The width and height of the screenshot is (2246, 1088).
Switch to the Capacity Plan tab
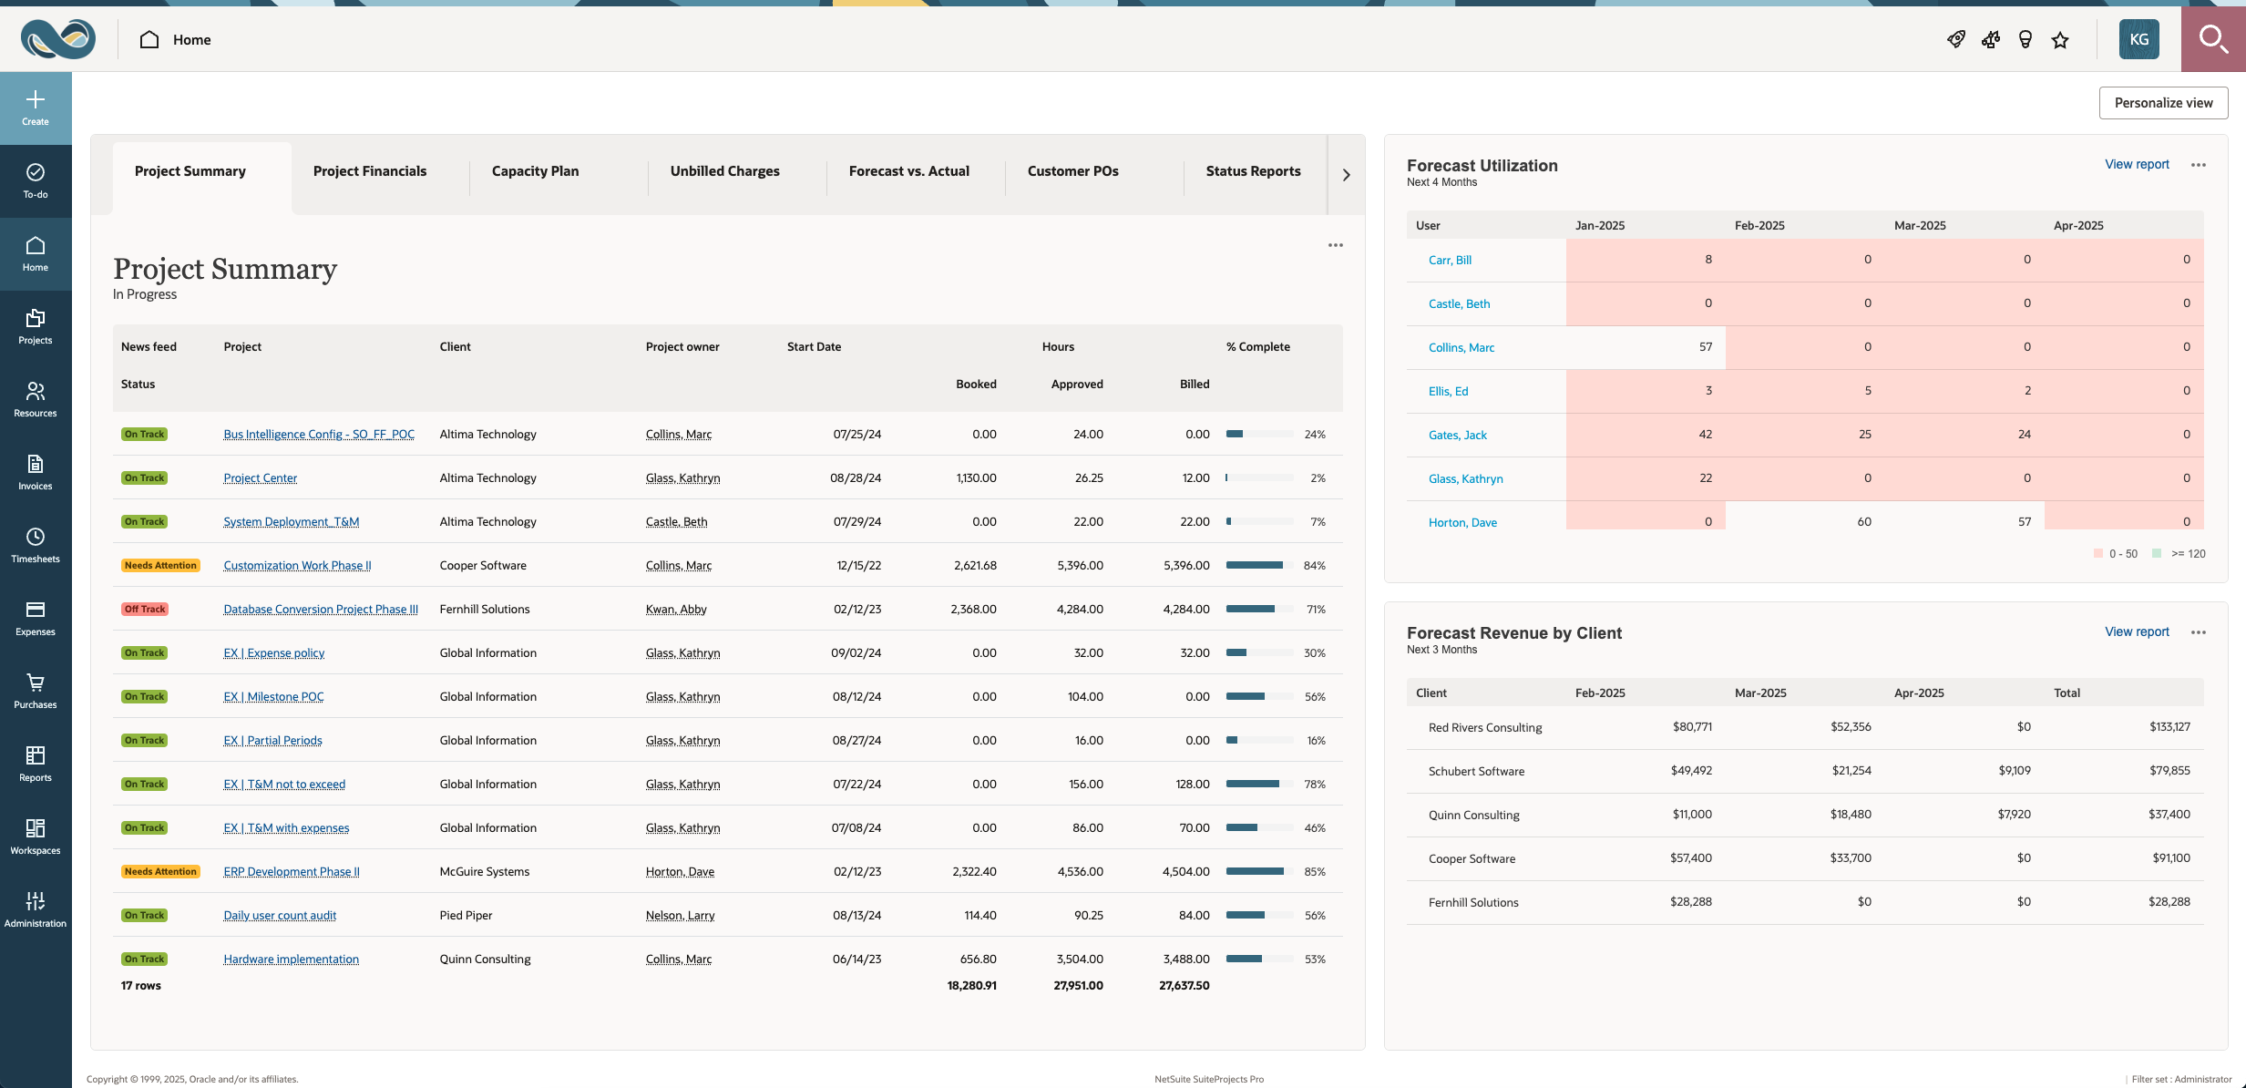tap(535, 171)
